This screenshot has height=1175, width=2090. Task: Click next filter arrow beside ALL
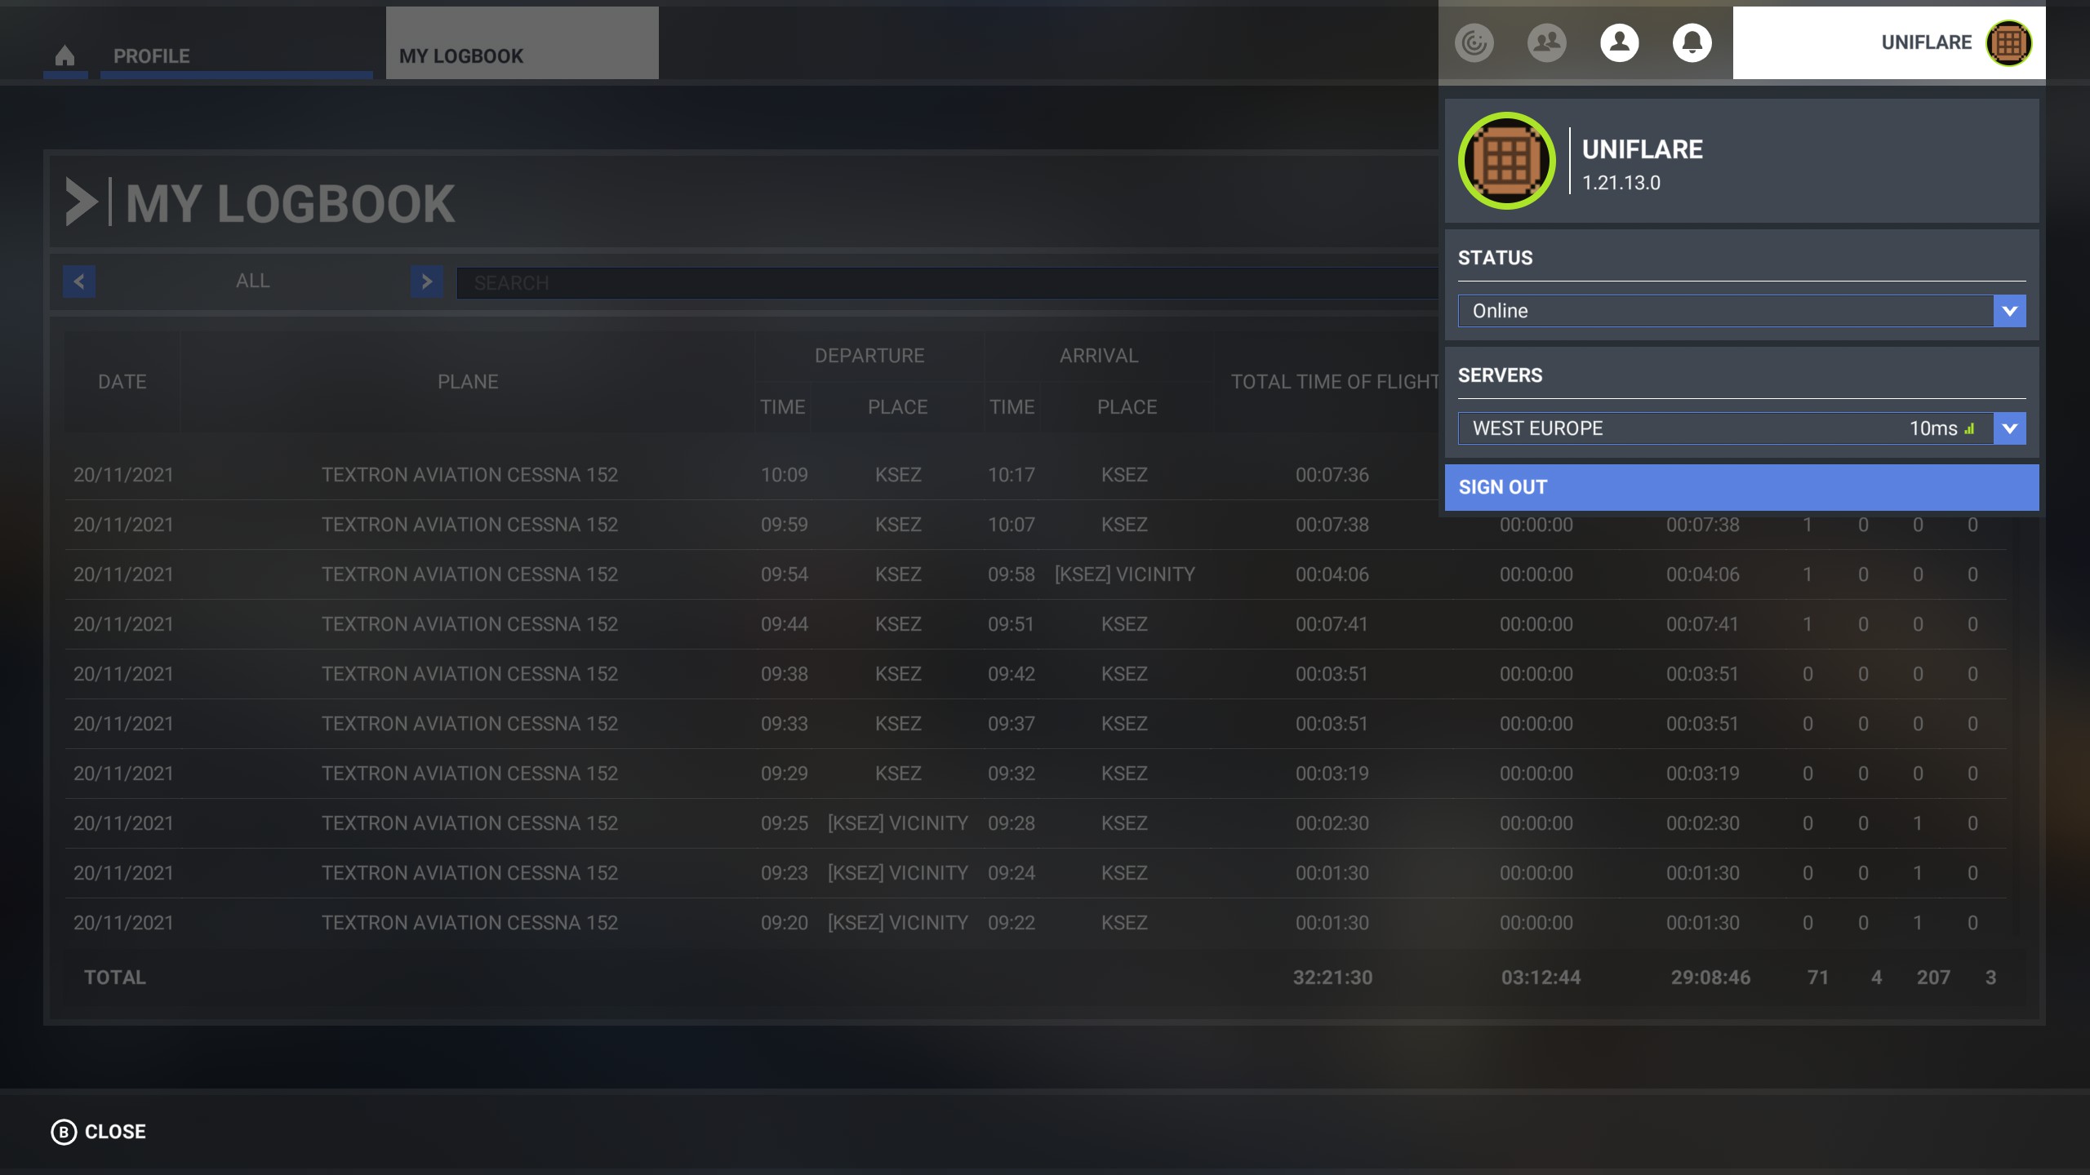pos(426,282)
